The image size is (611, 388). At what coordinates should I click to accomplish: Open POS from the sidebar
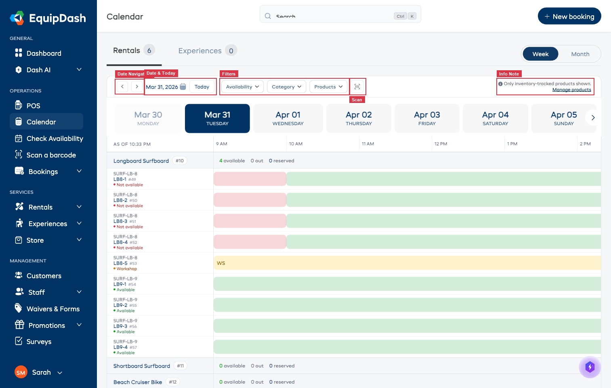pos(33,106)
